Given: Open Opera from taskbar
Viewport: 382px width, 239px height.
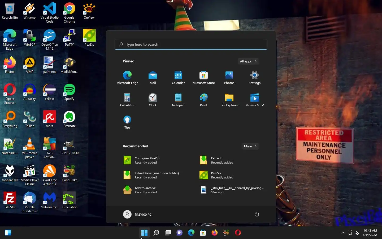Looking at the screenshot, I should [x=238, y=233].
